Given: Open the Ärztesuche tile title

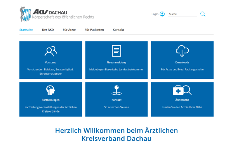Looking at the screenshot, I should [x=183, y=100].
